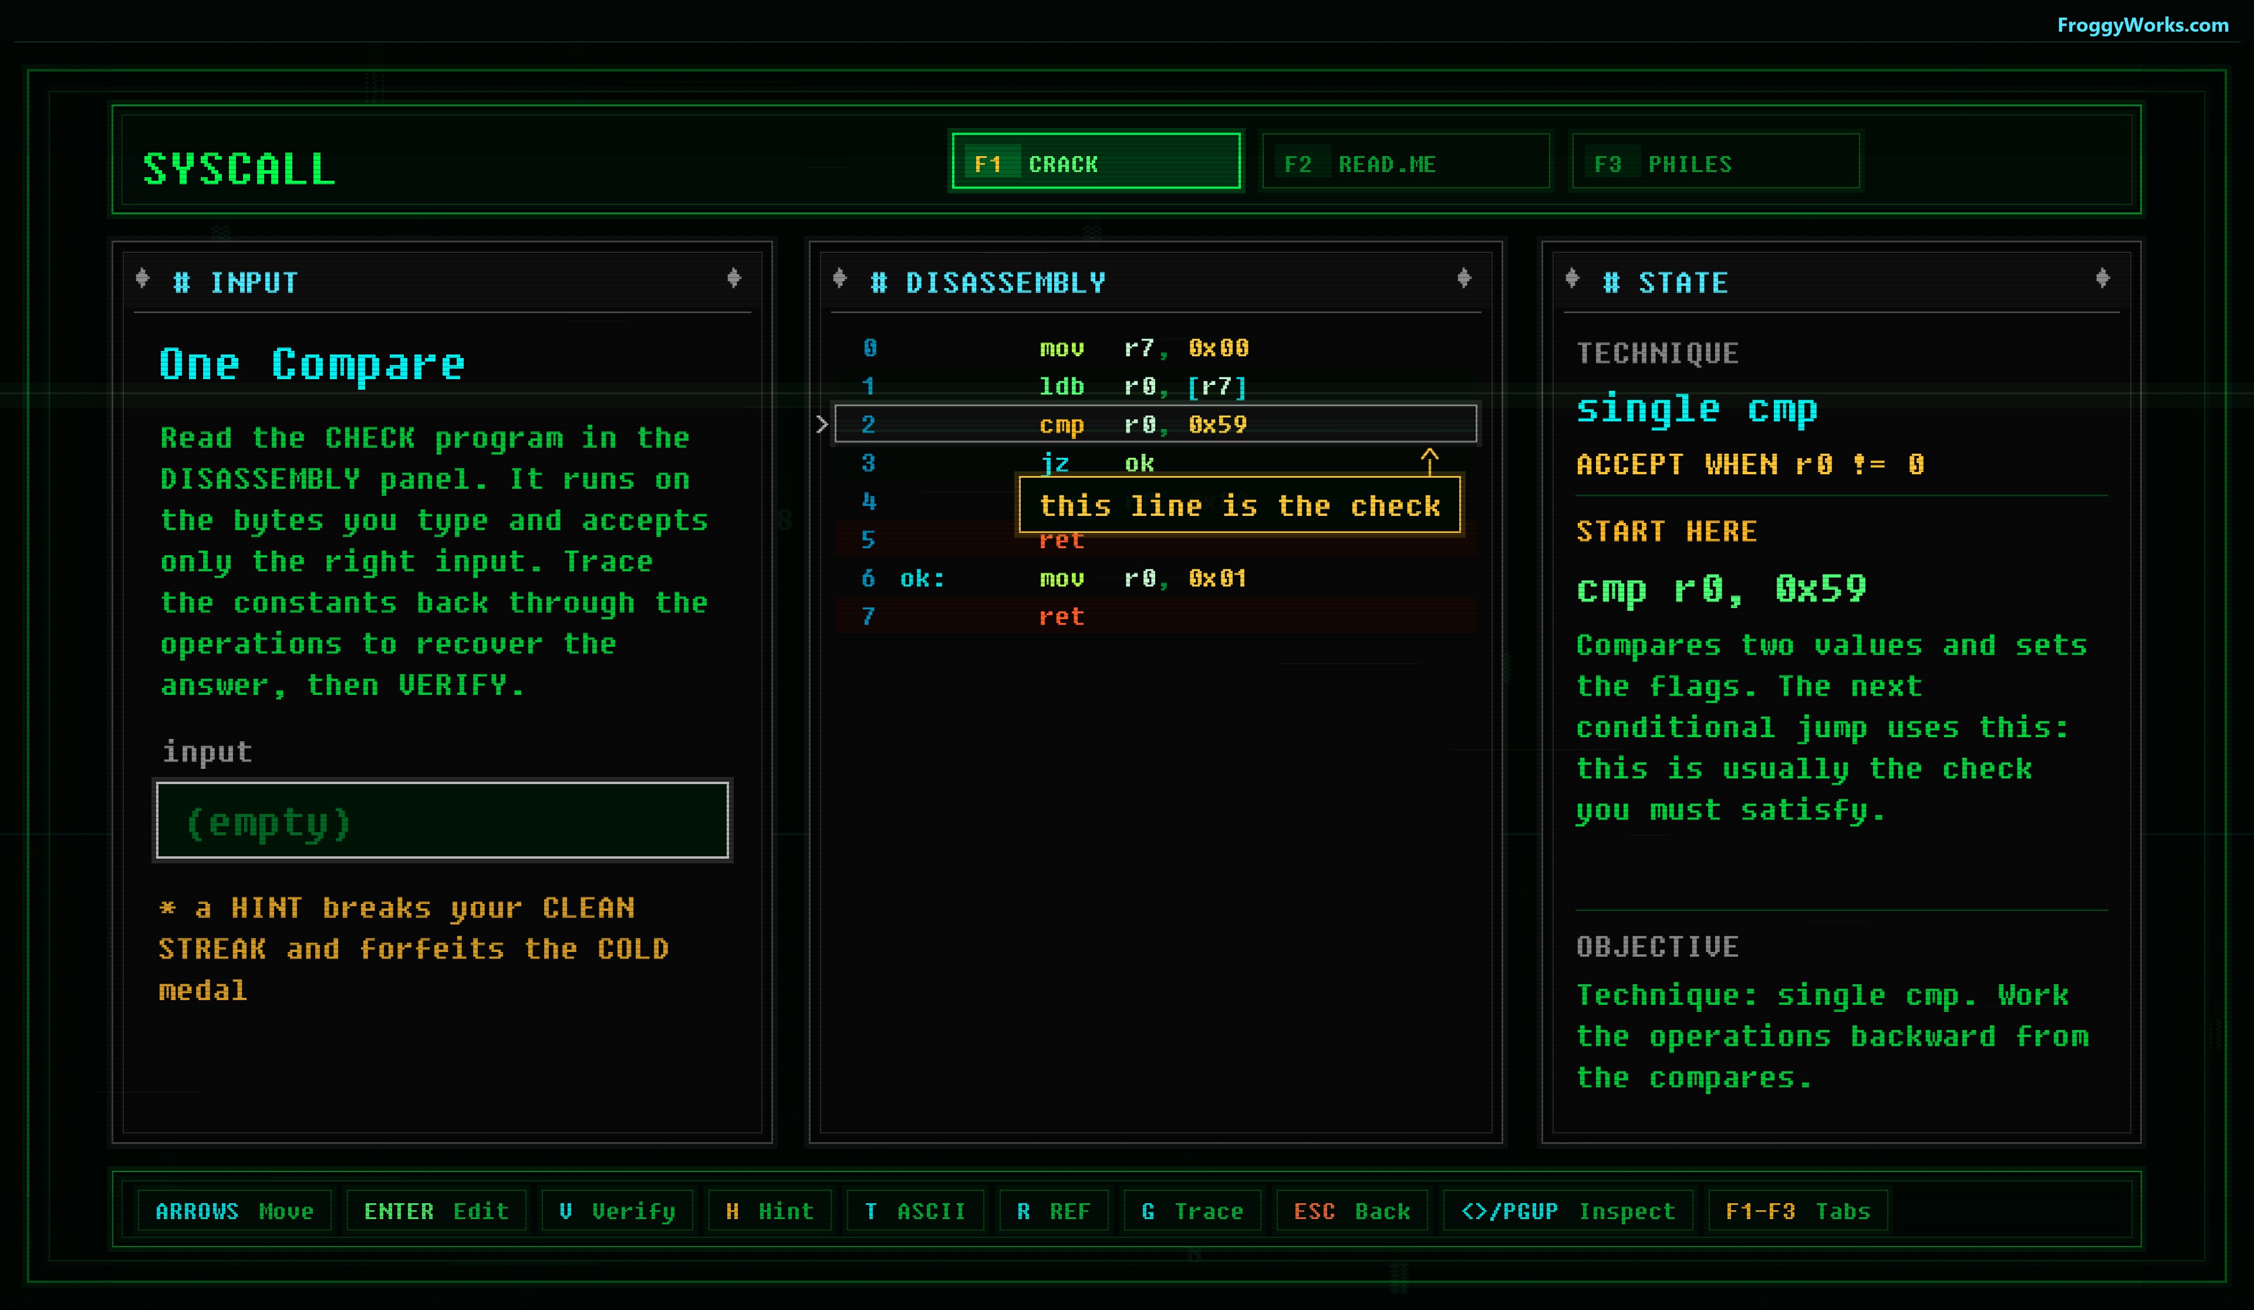Click the diamond icon left of STATE header
This screenshot has height=1310, width=2254.
1573,278
